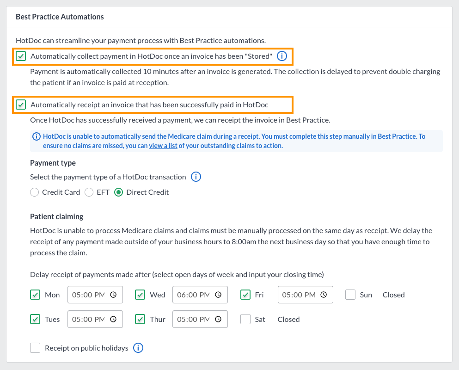Uncheck the Tues open day checkbox
The height and width of the screenshot is (370, 459).
[x=35, y=319]
